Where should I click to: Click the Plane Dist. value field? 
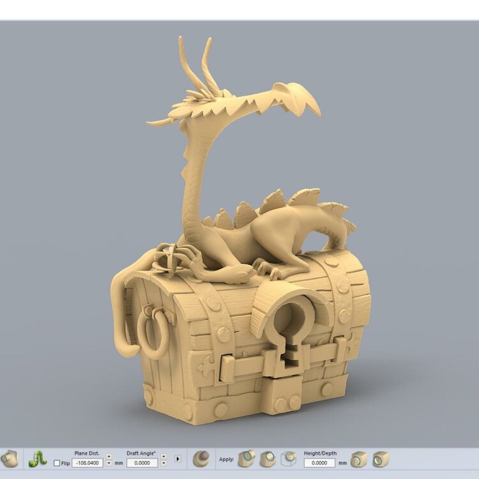(x=87, y=462)
